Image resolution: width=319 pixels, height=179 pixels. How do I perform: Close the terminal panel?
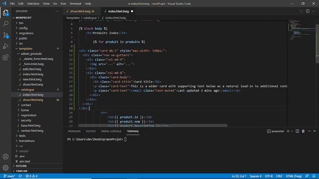pyautogui.click(x=315, y=131)
